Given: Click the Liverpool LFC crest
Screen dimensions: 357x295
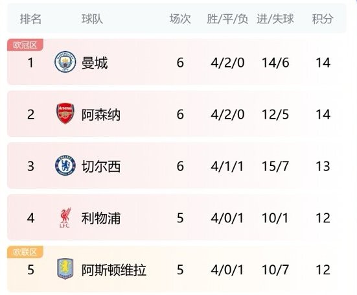Looking at the screenshot, I should 65,218.
